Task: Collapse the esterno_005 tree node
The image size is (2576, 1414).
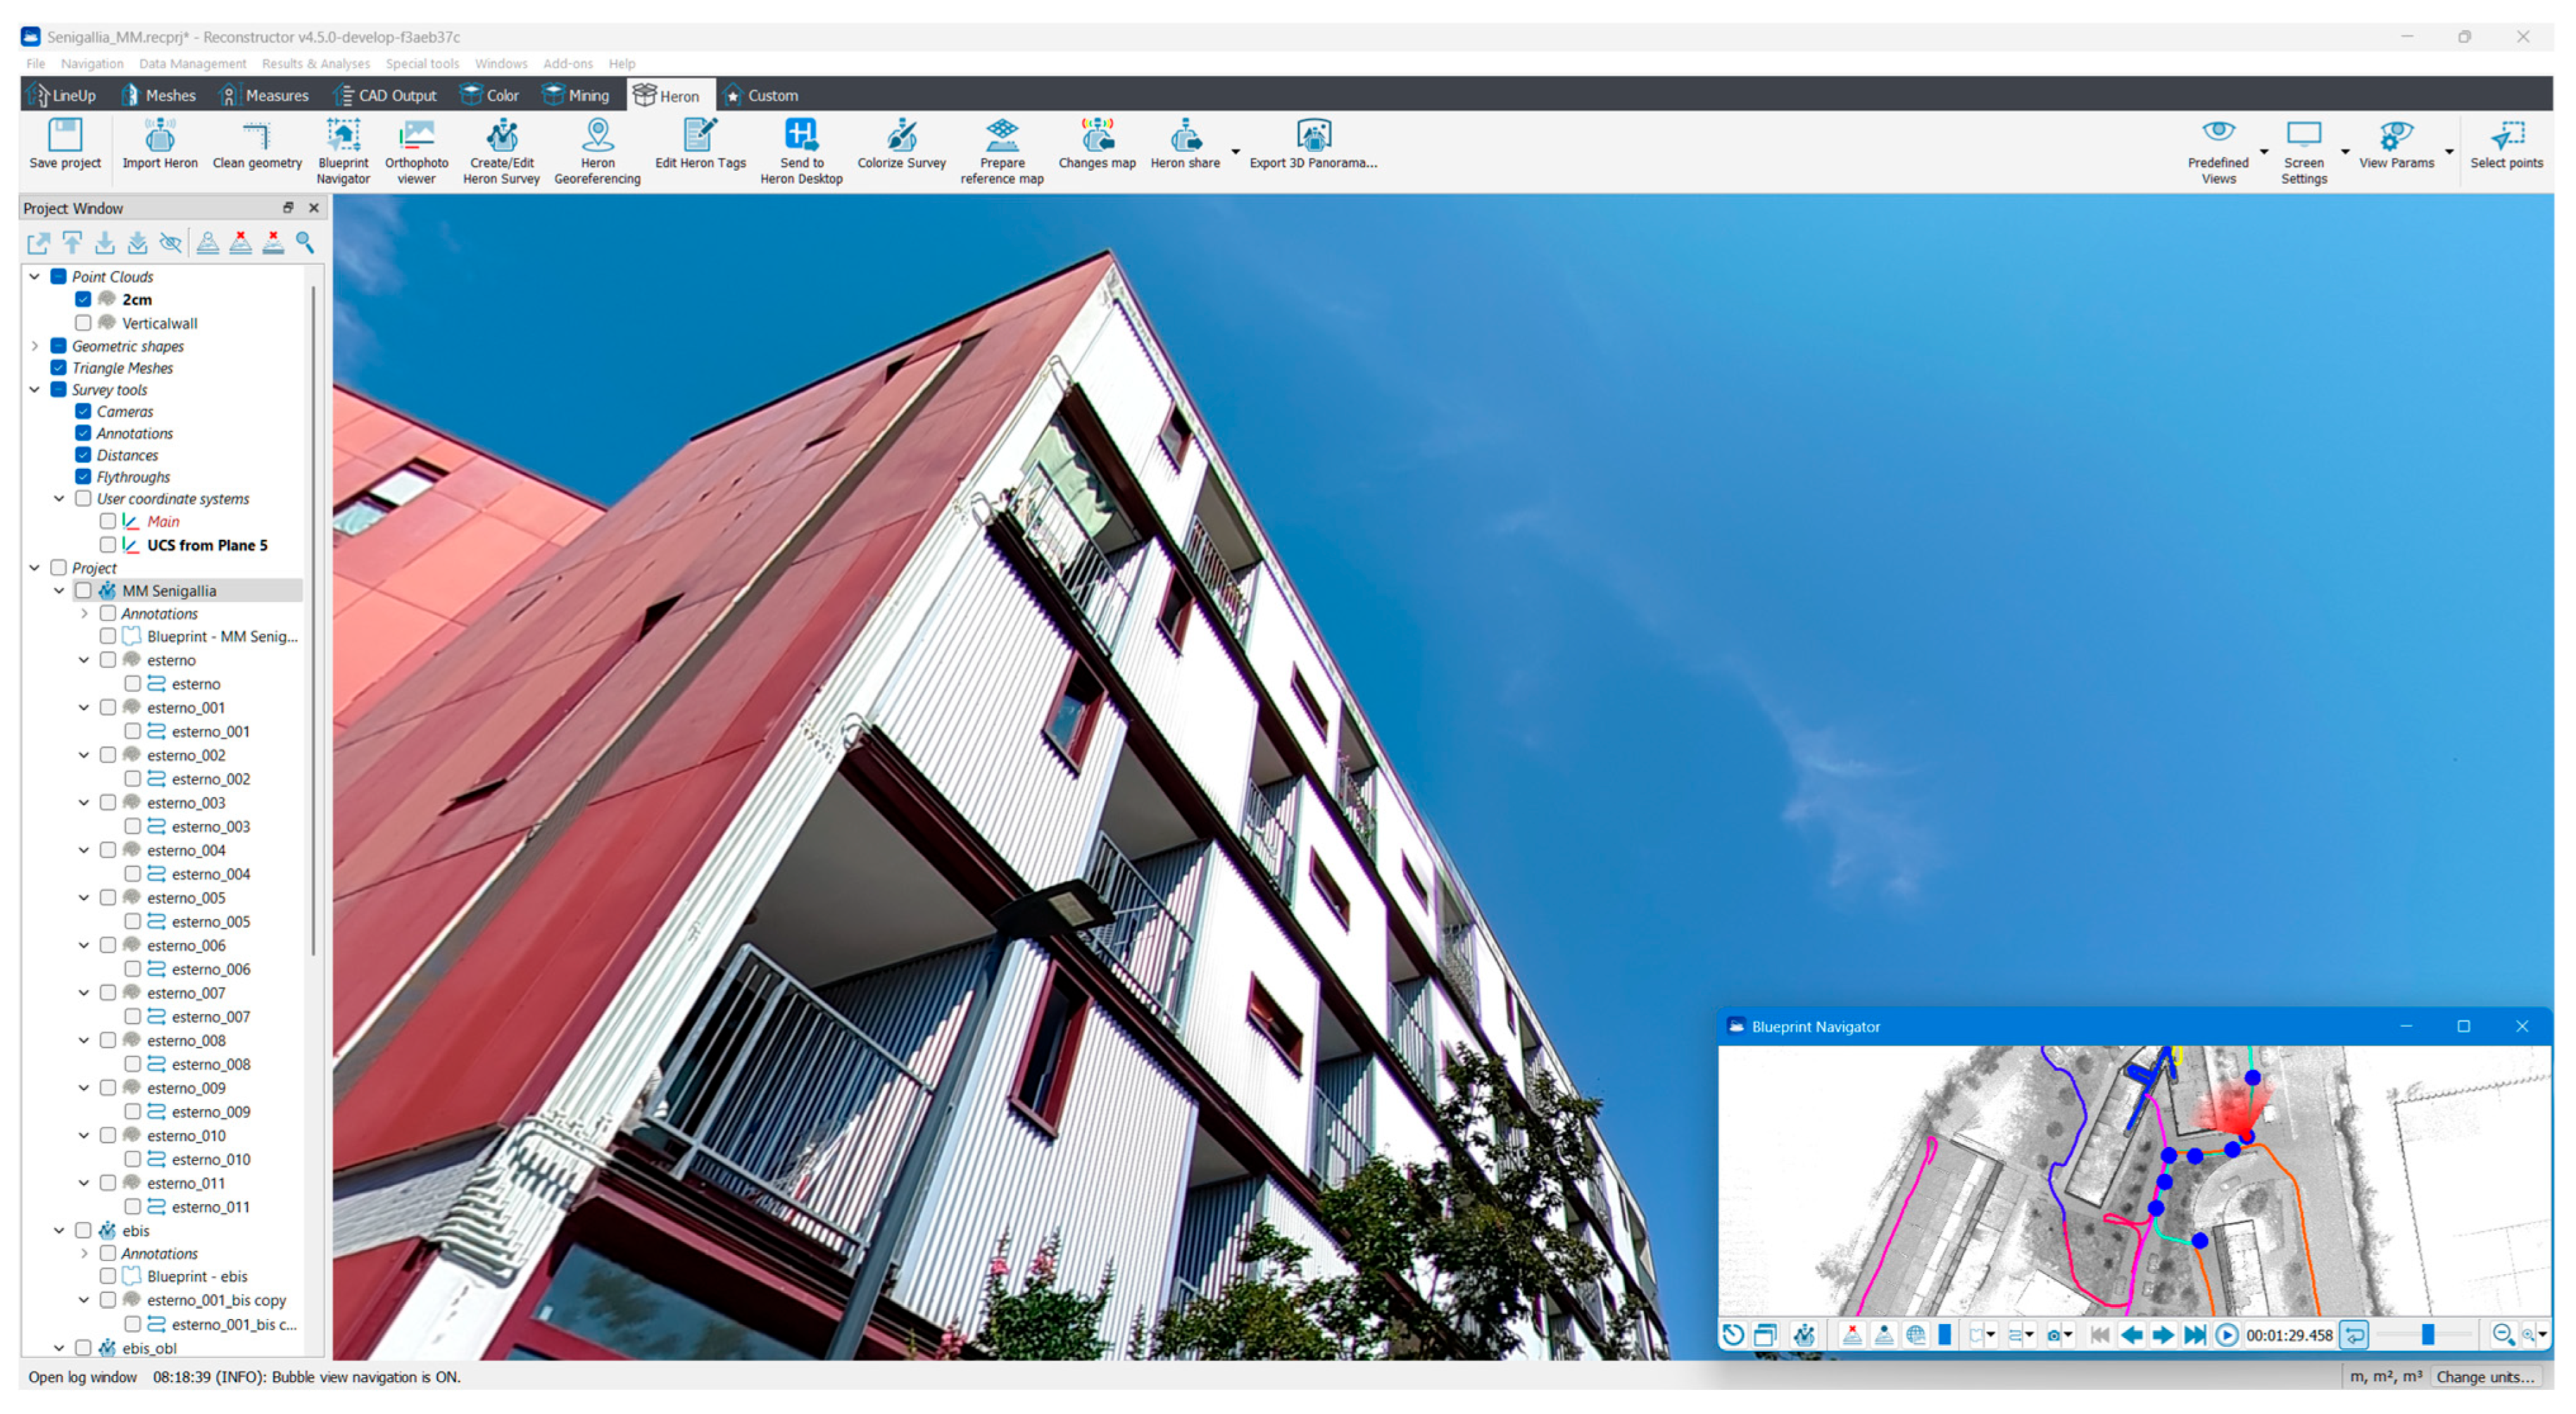Action: point(84,898)
